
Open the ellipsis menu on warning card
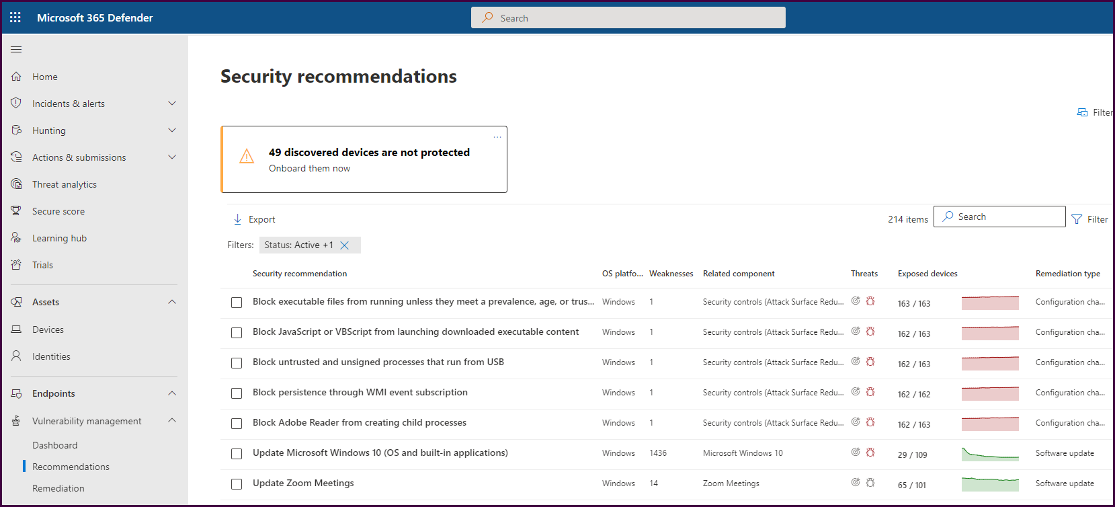[497, 136]
